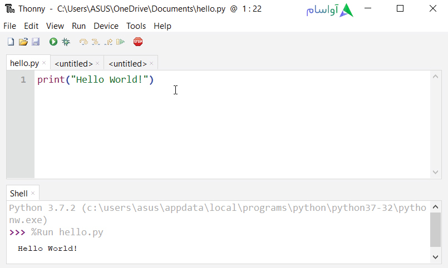Image resolution: width=448 pixels, height=268 pixels.
Task: Click the Step over debug icon
Action: pyautogui.click(x=83, y=42)
